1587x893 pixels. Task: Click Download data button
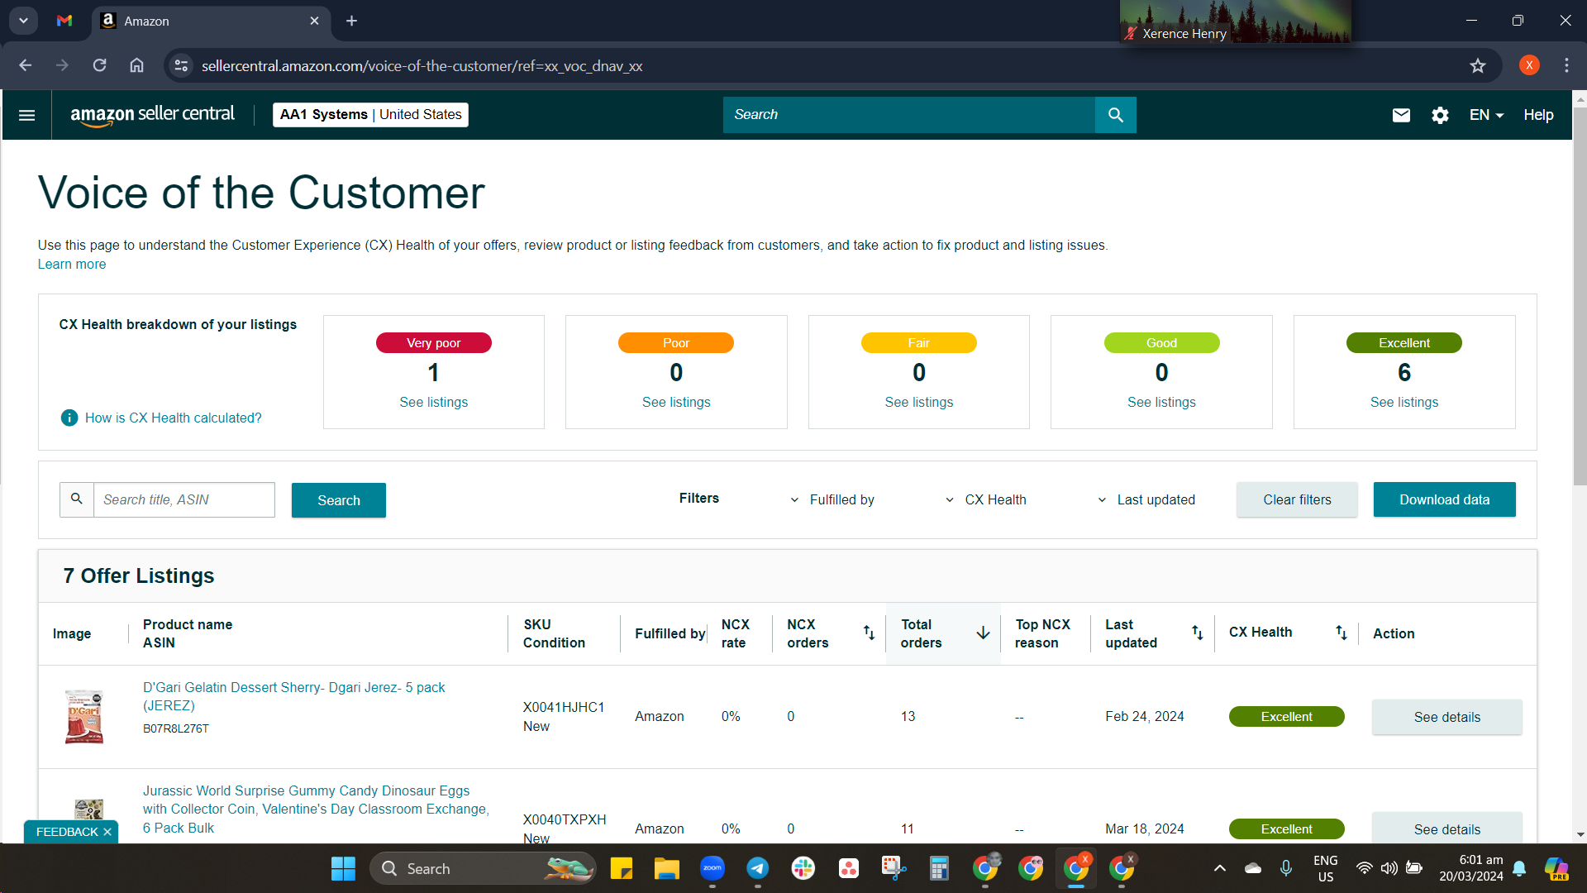point(1444,499)
